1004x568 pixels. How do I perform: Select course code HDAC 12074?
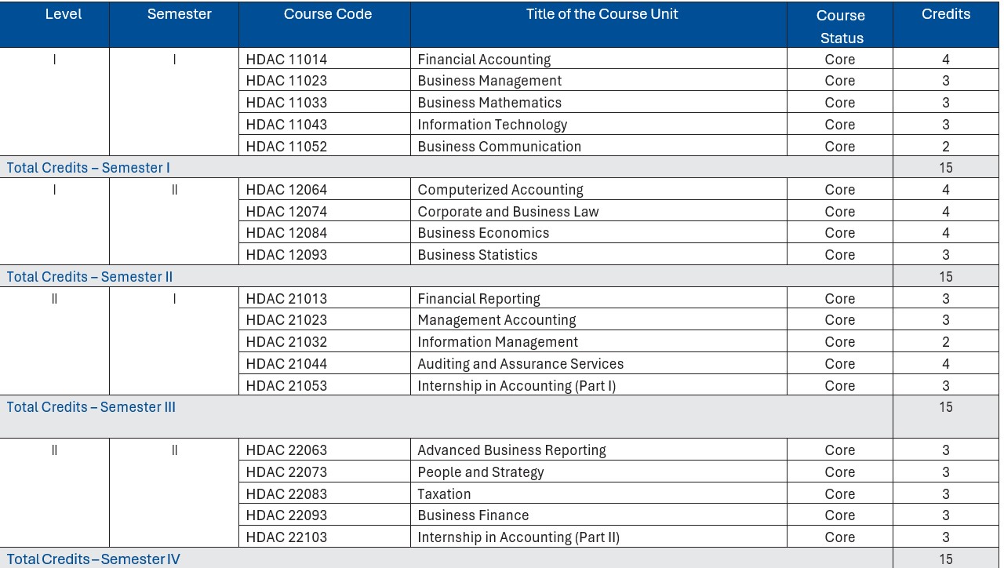coord(286,212)
